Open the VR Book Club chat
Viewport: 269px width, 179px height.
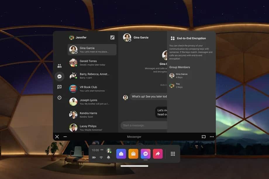91,89
